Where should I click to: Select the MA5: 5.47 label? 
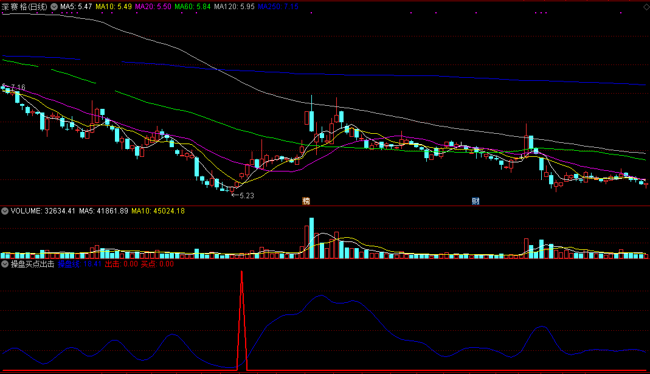(76, 7)
